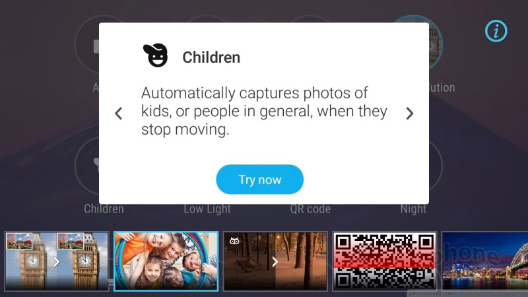Click the smiling kid-with-cap icon in the dialog

pos(155,55)
